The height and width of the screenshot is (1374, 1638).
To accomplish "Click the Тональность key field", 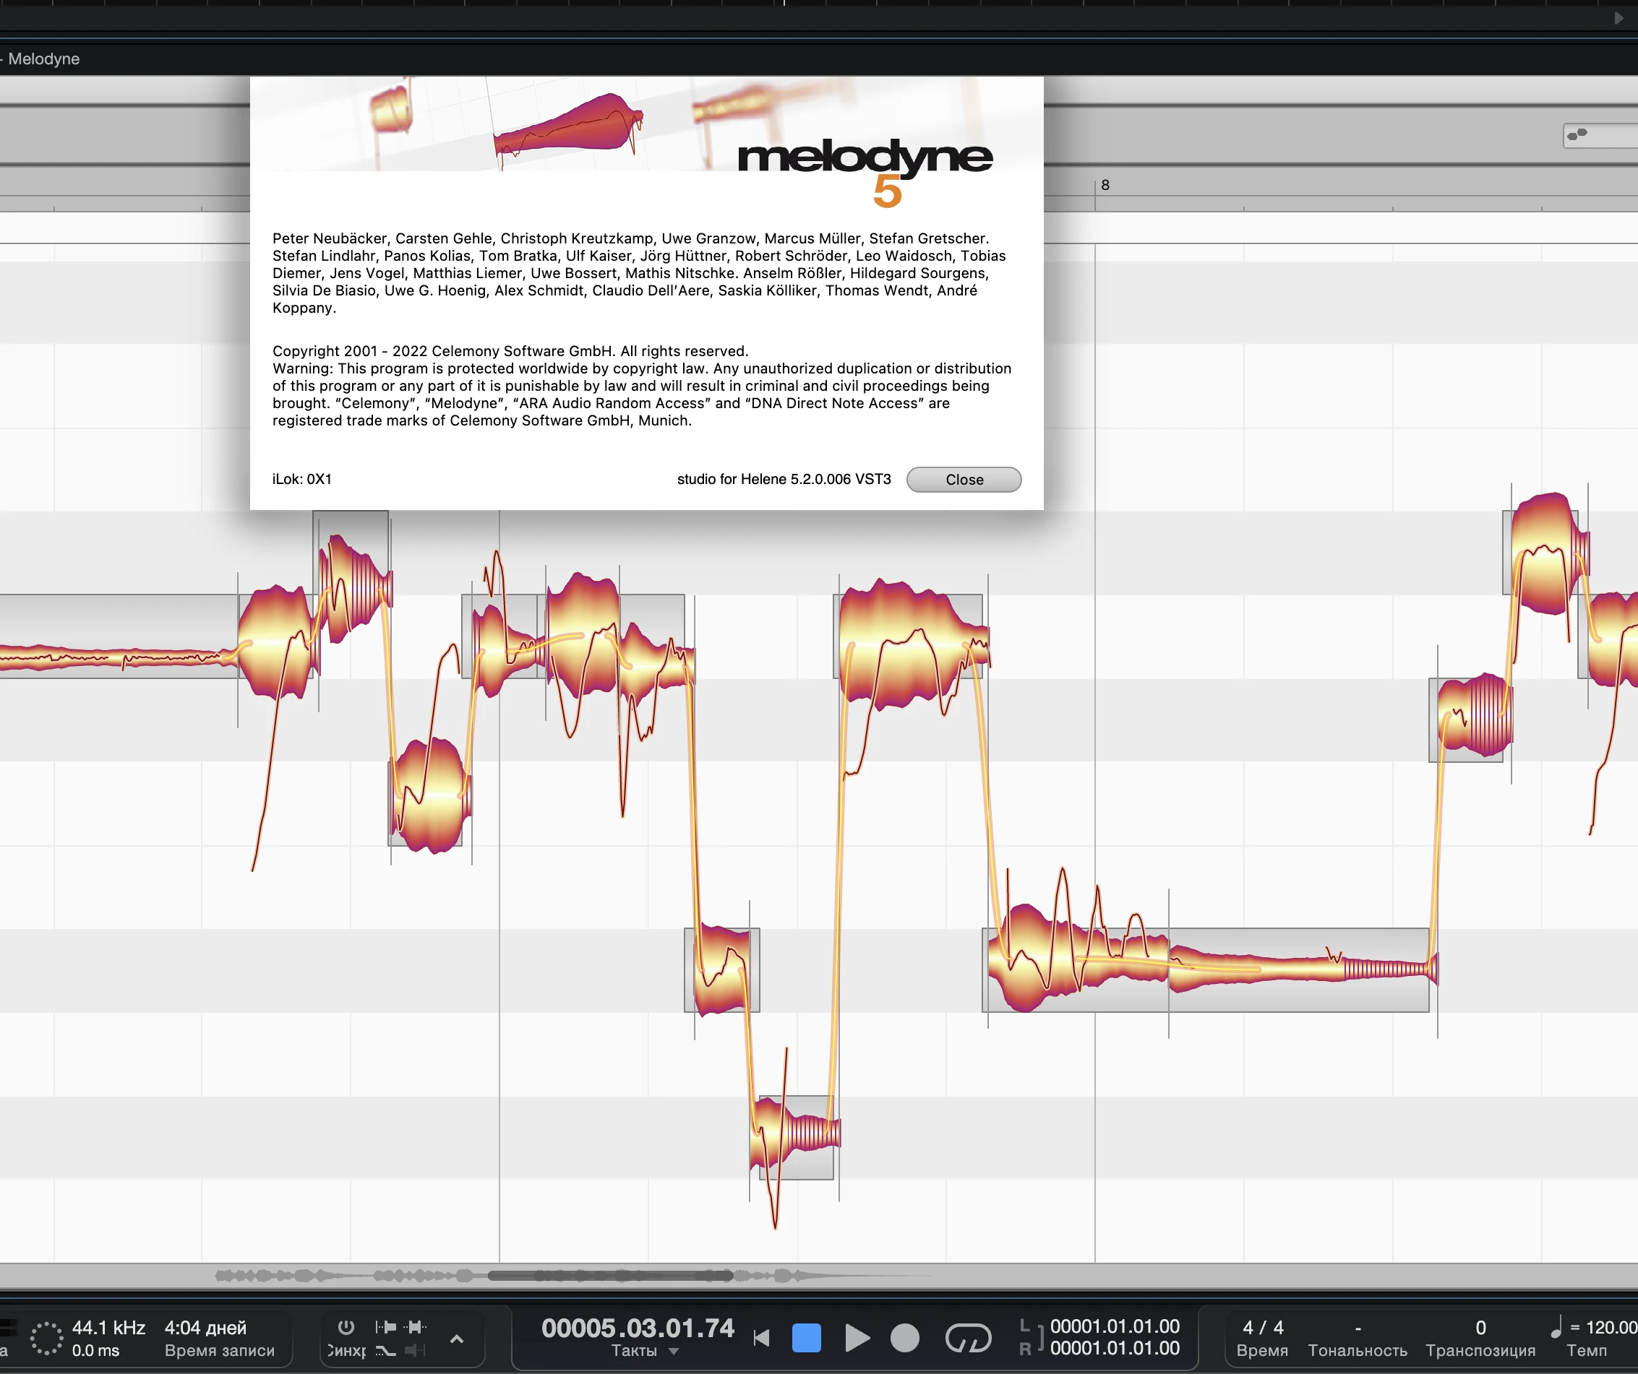I will pos(1358,1338).
